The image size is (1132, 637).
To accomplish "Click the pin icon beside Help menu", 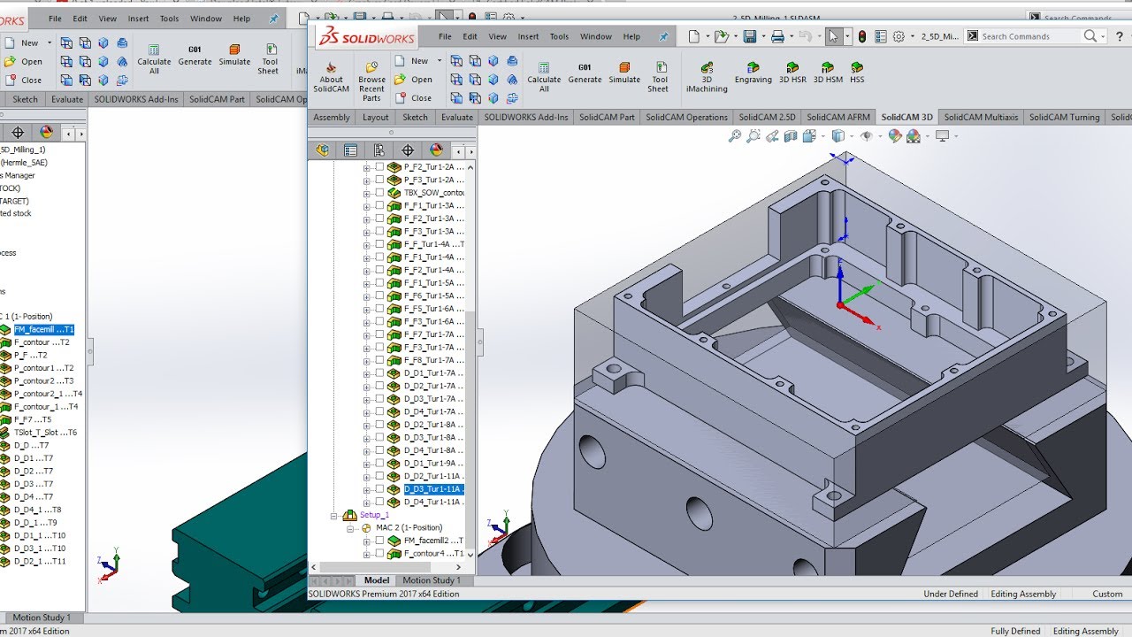I will [663, 36].
